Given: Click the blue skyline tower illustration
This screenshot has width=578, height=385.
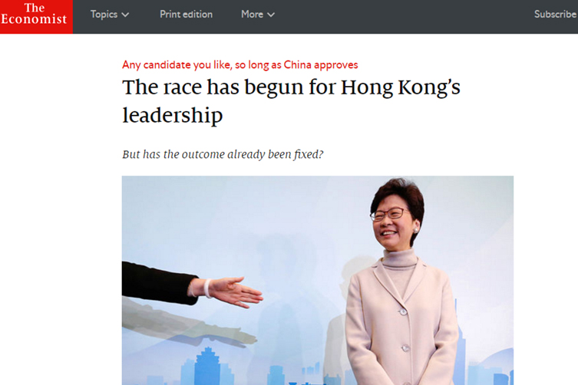Looking at the screenshot, I should [208, 366].
